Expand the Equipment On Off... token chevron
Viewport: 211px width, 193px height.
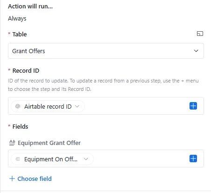coord(86,159)
